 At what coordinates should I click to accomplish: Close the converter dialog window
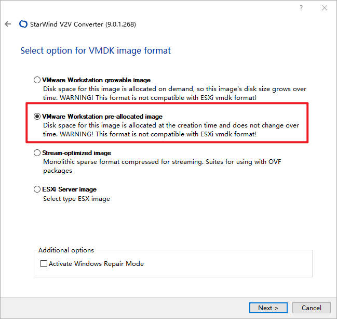[325, 8]
